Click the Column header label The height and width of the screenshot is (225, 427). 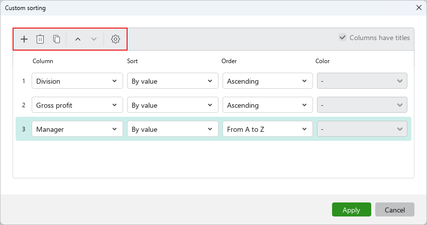[43, 61]
